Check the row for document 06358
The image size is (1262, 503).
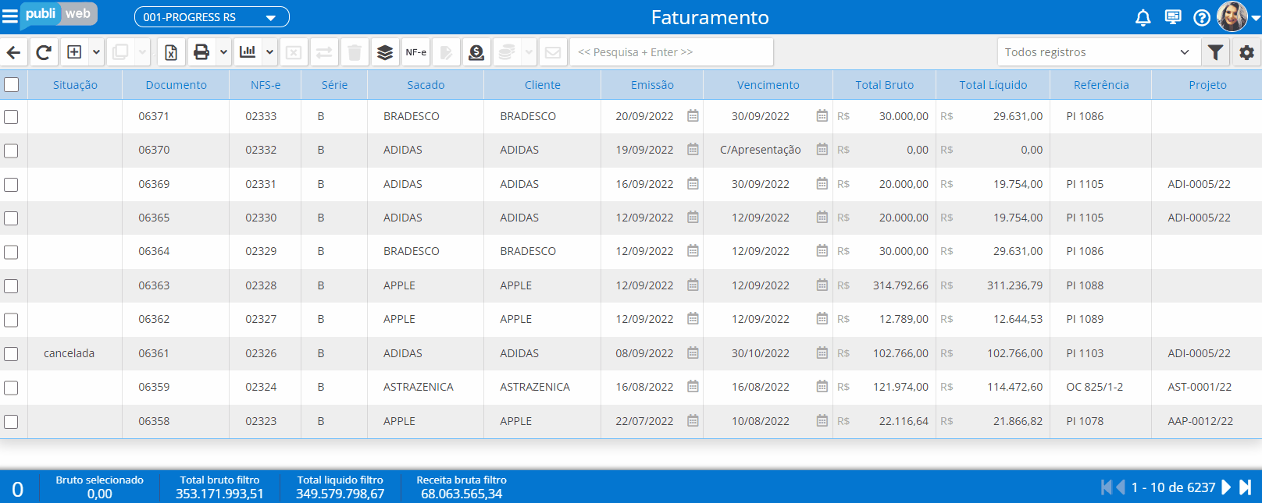(x=11, y=422)
